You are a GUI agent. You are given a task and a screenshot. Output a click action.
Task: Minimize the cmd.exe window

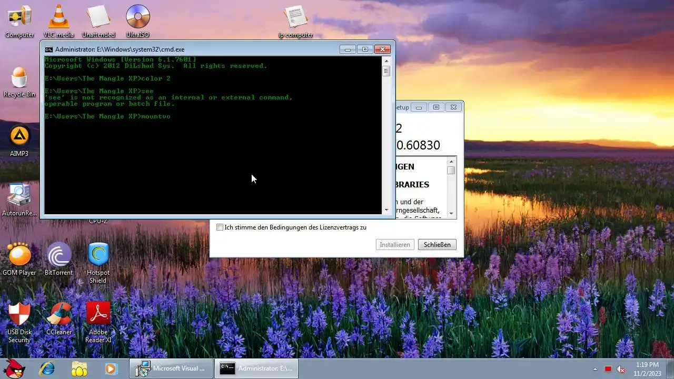point(347,49)
